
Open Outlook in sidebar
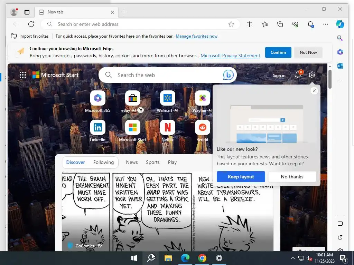[x=340, y=66]
